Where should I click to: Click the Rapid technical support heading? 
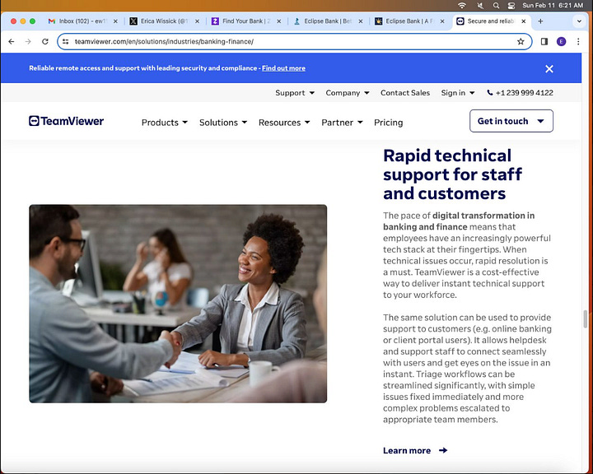452,174
